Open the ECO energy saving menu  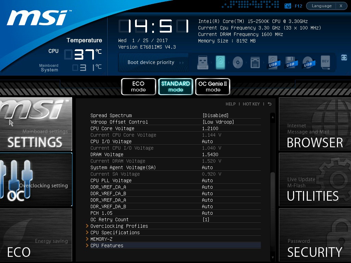pos(36,235)
